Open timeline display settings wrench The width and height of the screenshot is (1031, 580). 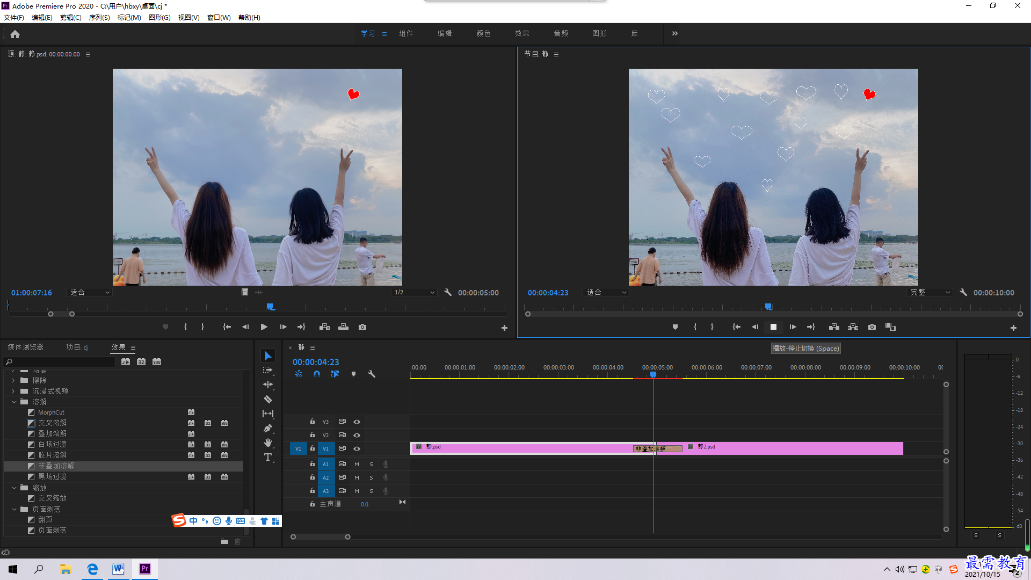point(371,374)
